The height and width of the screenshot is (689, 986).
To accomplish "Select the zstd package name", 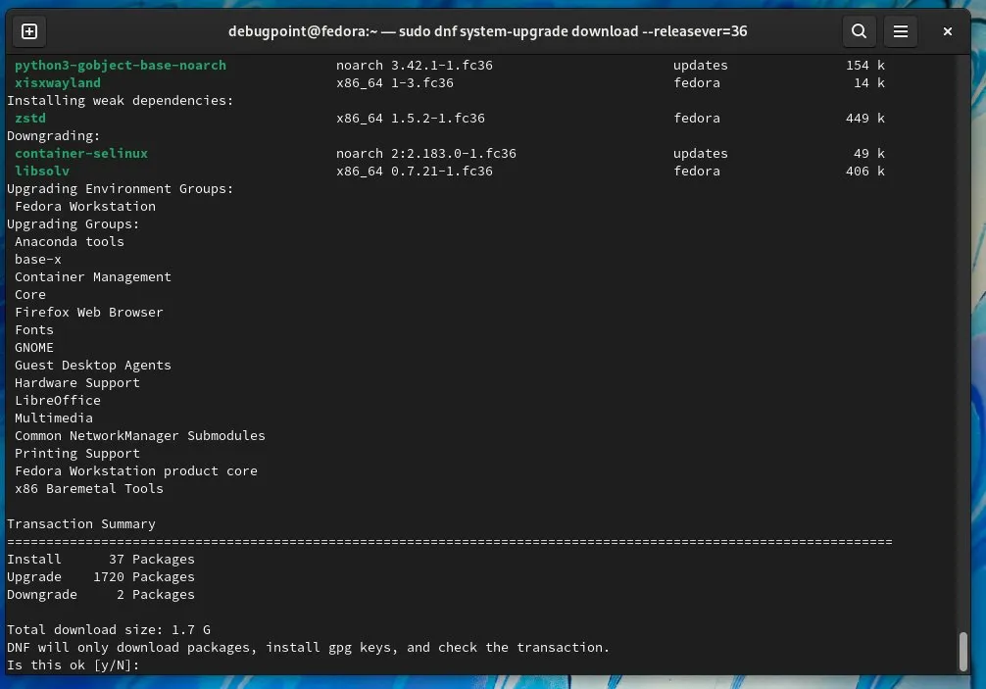I will pyautogui.click(x=30, y=119).
